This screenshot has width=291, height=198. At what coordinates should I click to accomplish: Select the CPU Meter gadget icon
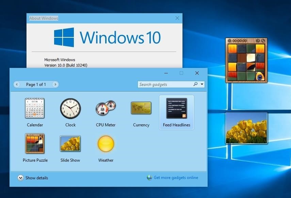coord(106,108)
